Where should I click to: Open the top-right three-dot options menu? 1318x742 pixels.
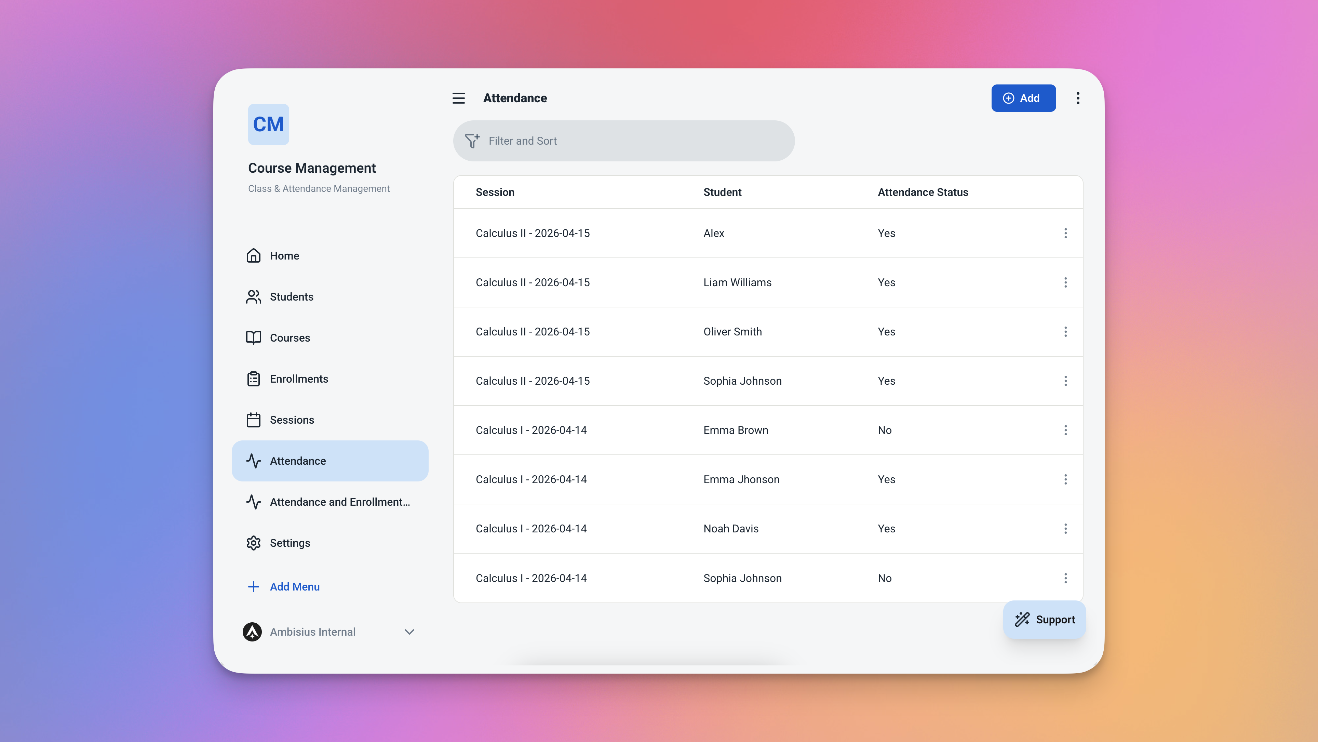pos(1077,98)
